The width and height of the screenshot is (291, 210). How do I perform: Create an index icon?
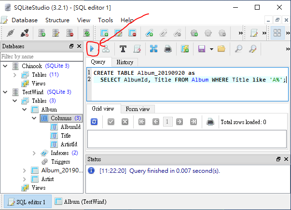click(x=149, y=33)
